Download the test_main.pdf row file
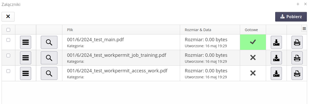This screenshot has height=104, width=310. pyautogui.click(x=276, y=42)
